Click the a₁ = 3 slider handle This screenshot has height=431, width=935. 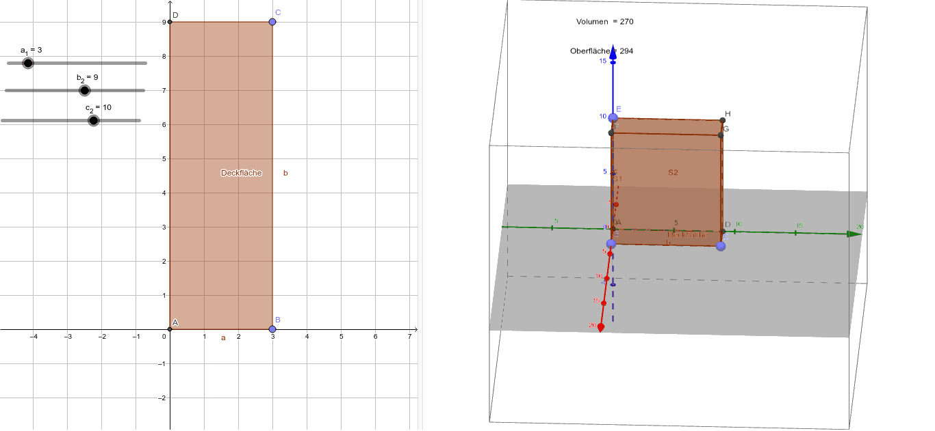pos(28,63)
